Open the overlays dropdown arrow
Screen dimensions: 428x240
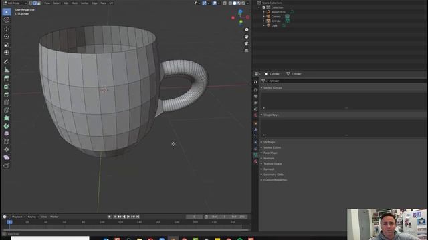pyautogui.click(x=219, y=3)
